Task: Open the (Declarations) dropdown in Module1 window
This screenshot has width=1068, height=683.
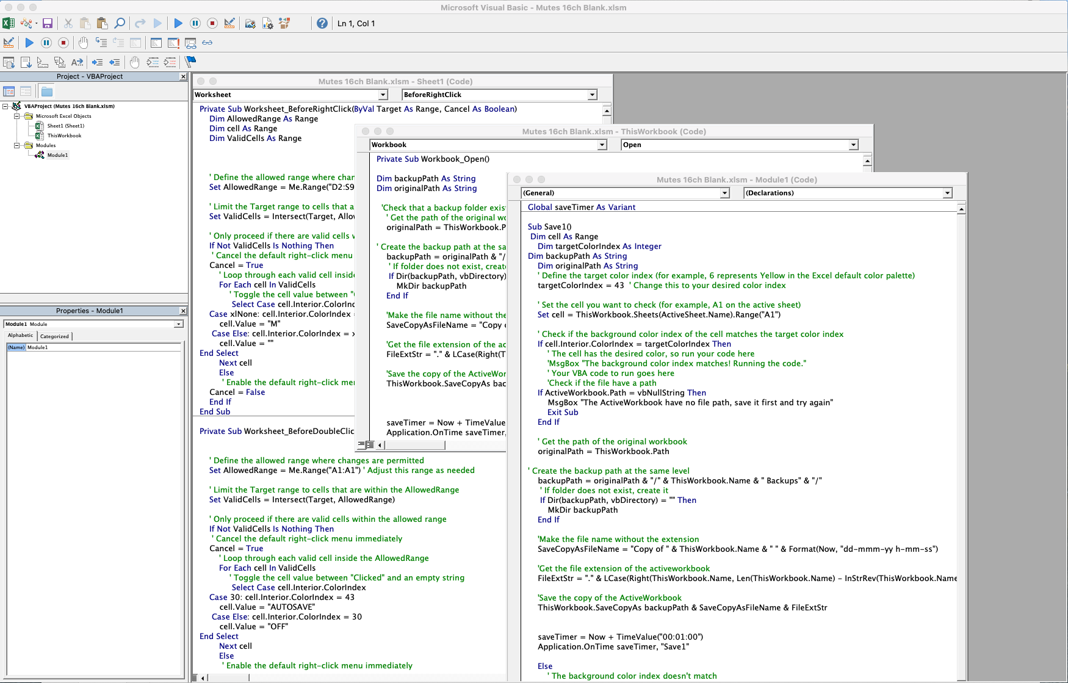Action: pyautogui.click(x=948, y=193)
